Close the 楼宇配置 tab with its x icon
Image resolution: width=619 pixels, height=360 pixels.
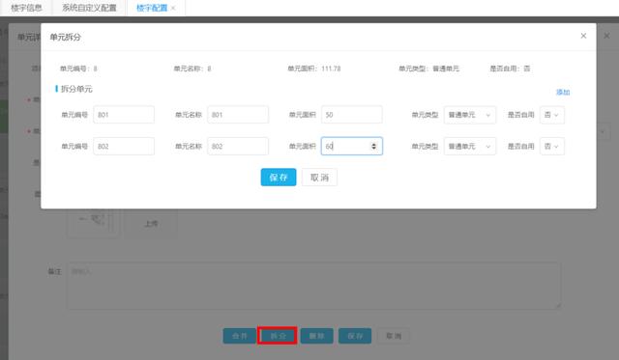pyautogui.click(x=173, y=8)
